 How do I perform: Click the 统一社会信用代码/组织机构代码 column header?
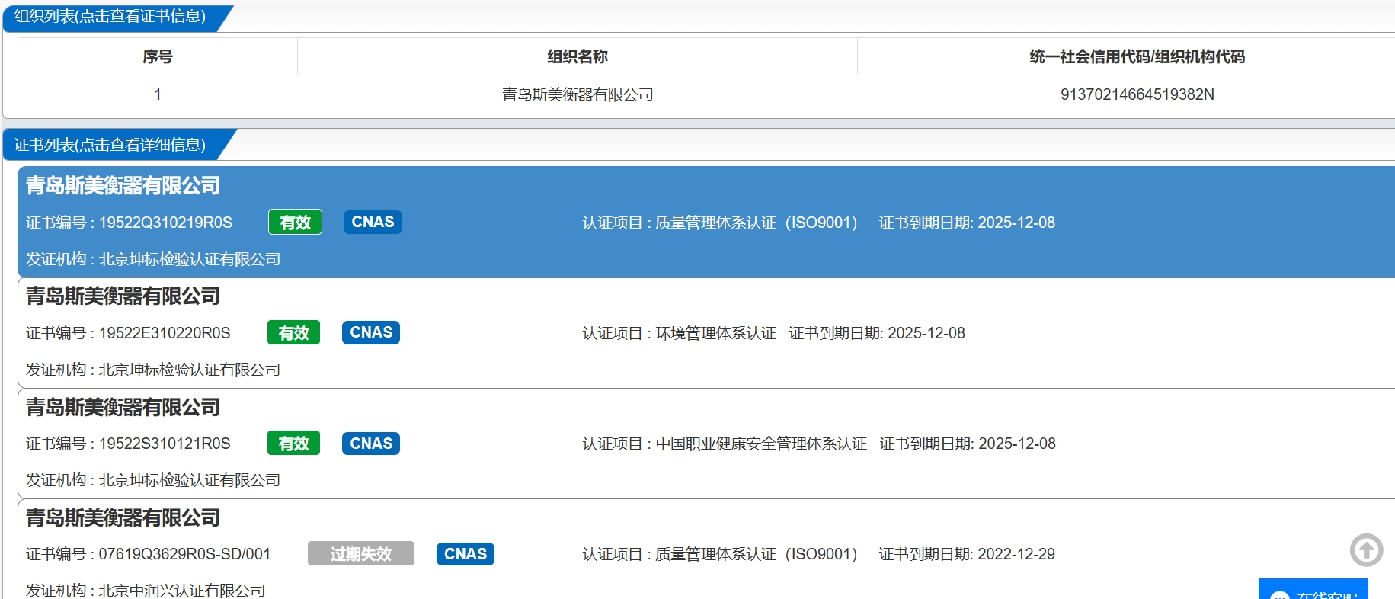click(1137, 56)
